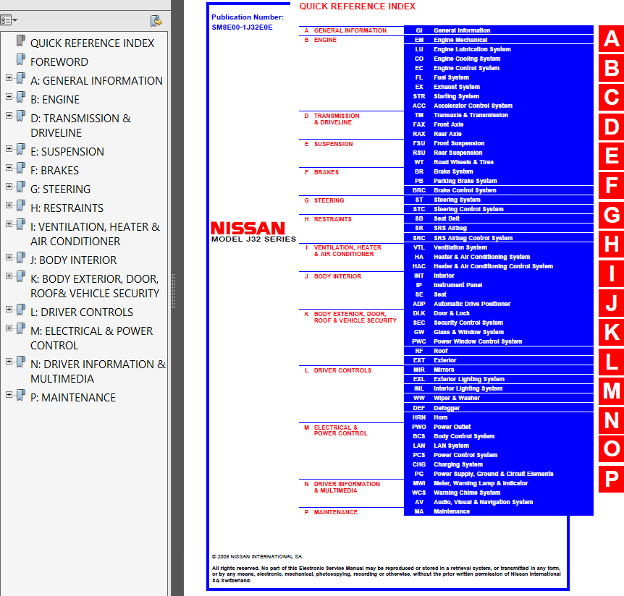Select the M: ELECTRICAL & POWER CONTROL bookmark label
The image size is (624, 596).
click(x=91, y=339)
